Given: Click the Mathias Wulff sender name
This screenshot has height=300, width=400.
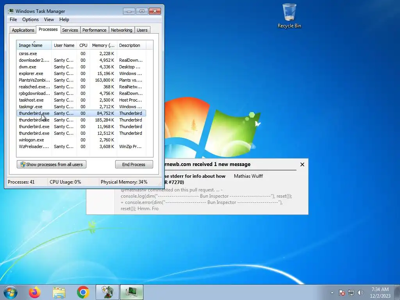Looking at the screenshot, I should (248, 176).
